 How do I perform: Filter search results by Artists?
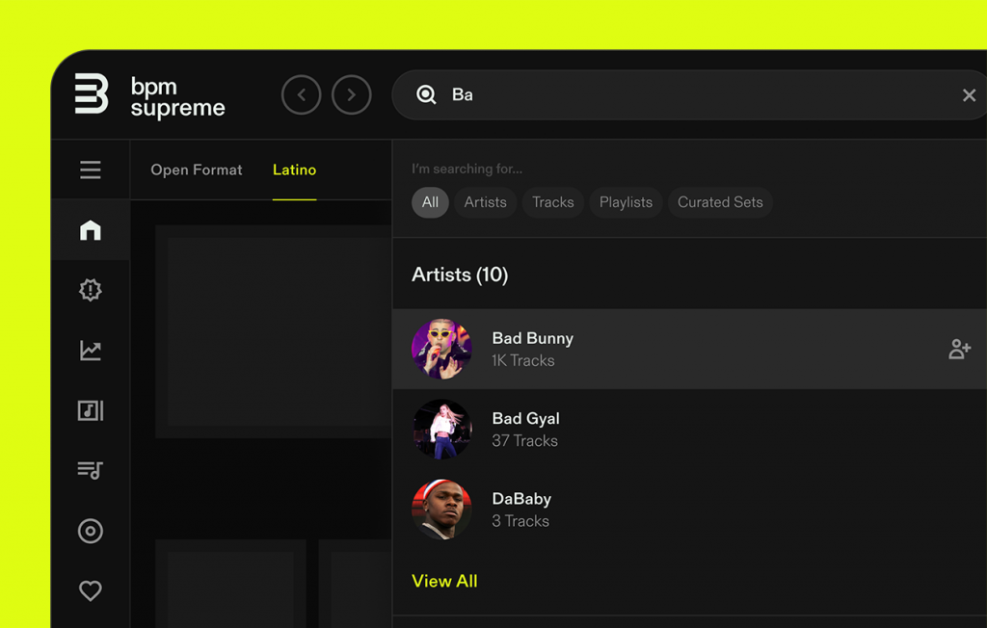(485, 202)
